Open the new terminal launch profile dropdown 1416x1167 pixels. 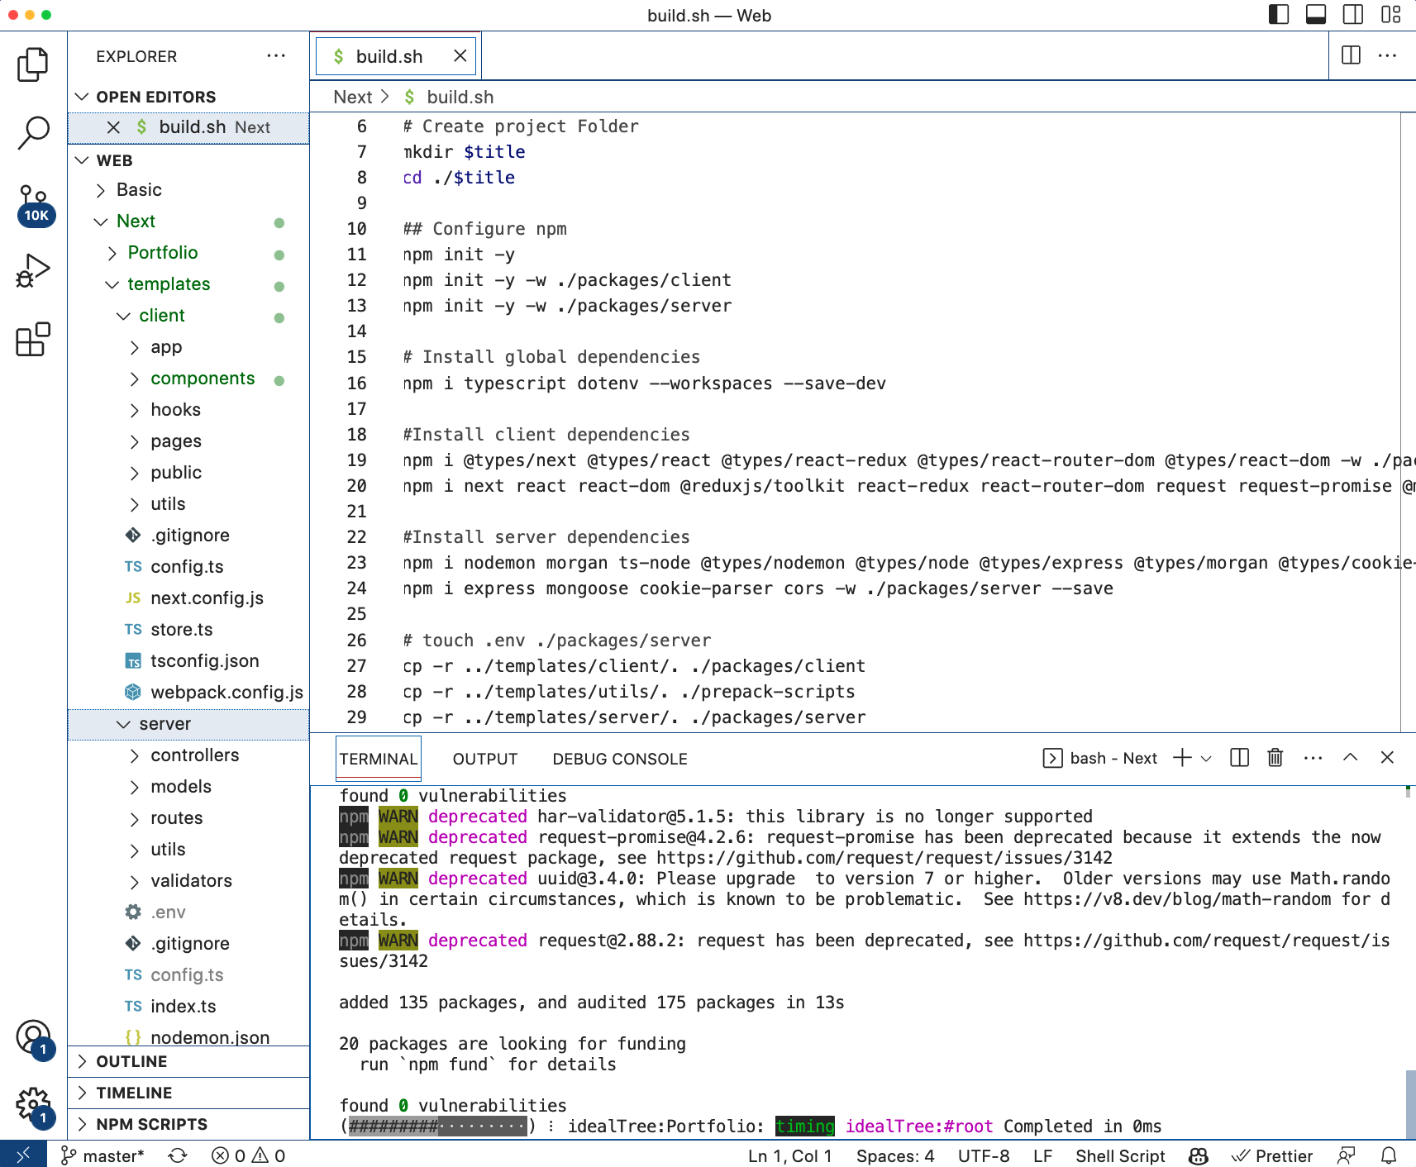click(1207, 758)
